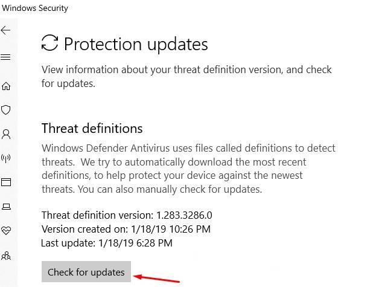Open Virus & threat protection shield icon
Viewport: 376px width, 287px height.
[x=6, y=109]
